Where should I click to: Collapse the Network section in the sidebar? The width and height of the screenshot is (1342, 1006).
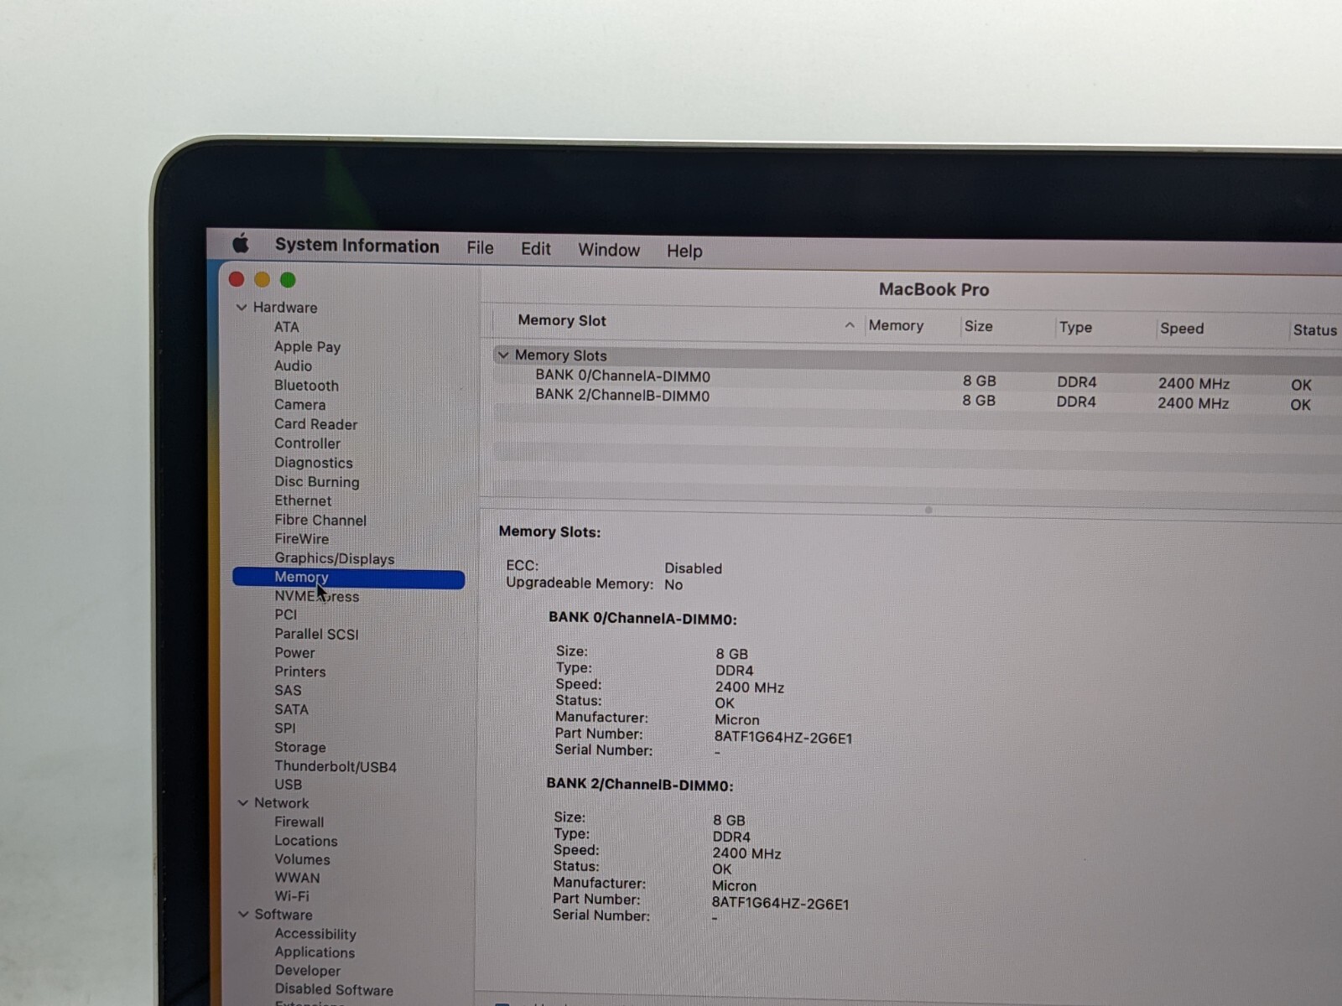coord(243,803)
